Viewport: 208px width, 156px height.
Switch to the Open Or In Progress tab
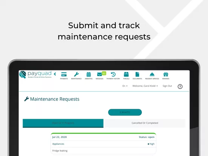pos(63,123)
